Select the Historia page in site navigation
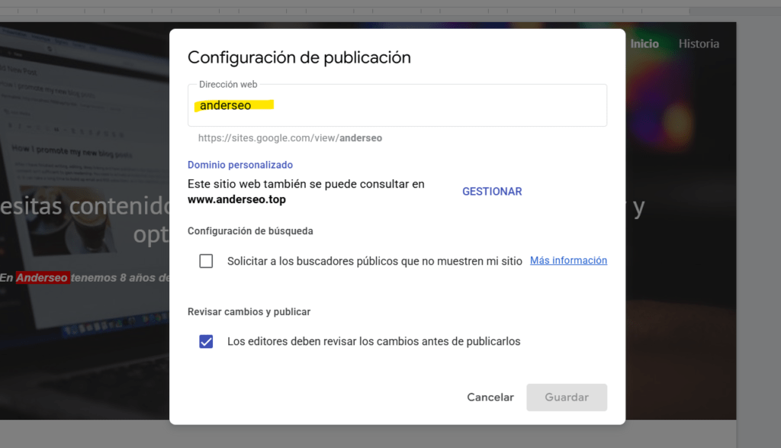The image size is (781, 448). pos(699,44)
